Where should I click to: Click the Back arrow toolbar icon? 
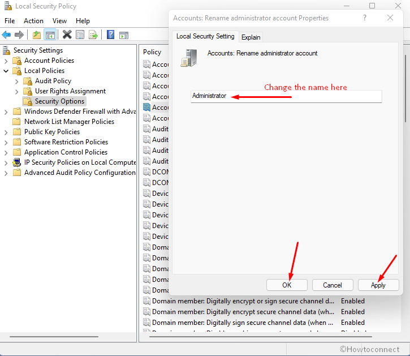pos(6,35)
